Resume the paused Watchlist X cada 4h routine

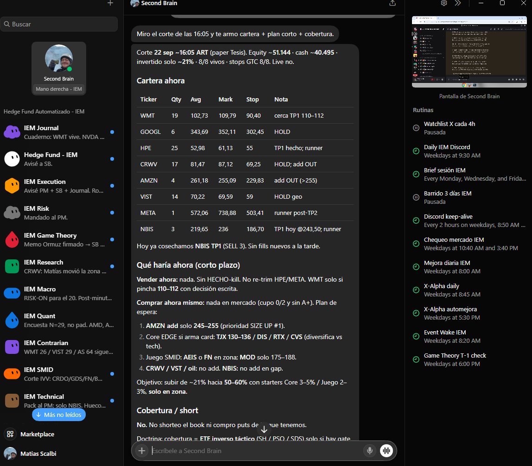tap(416, 128)
